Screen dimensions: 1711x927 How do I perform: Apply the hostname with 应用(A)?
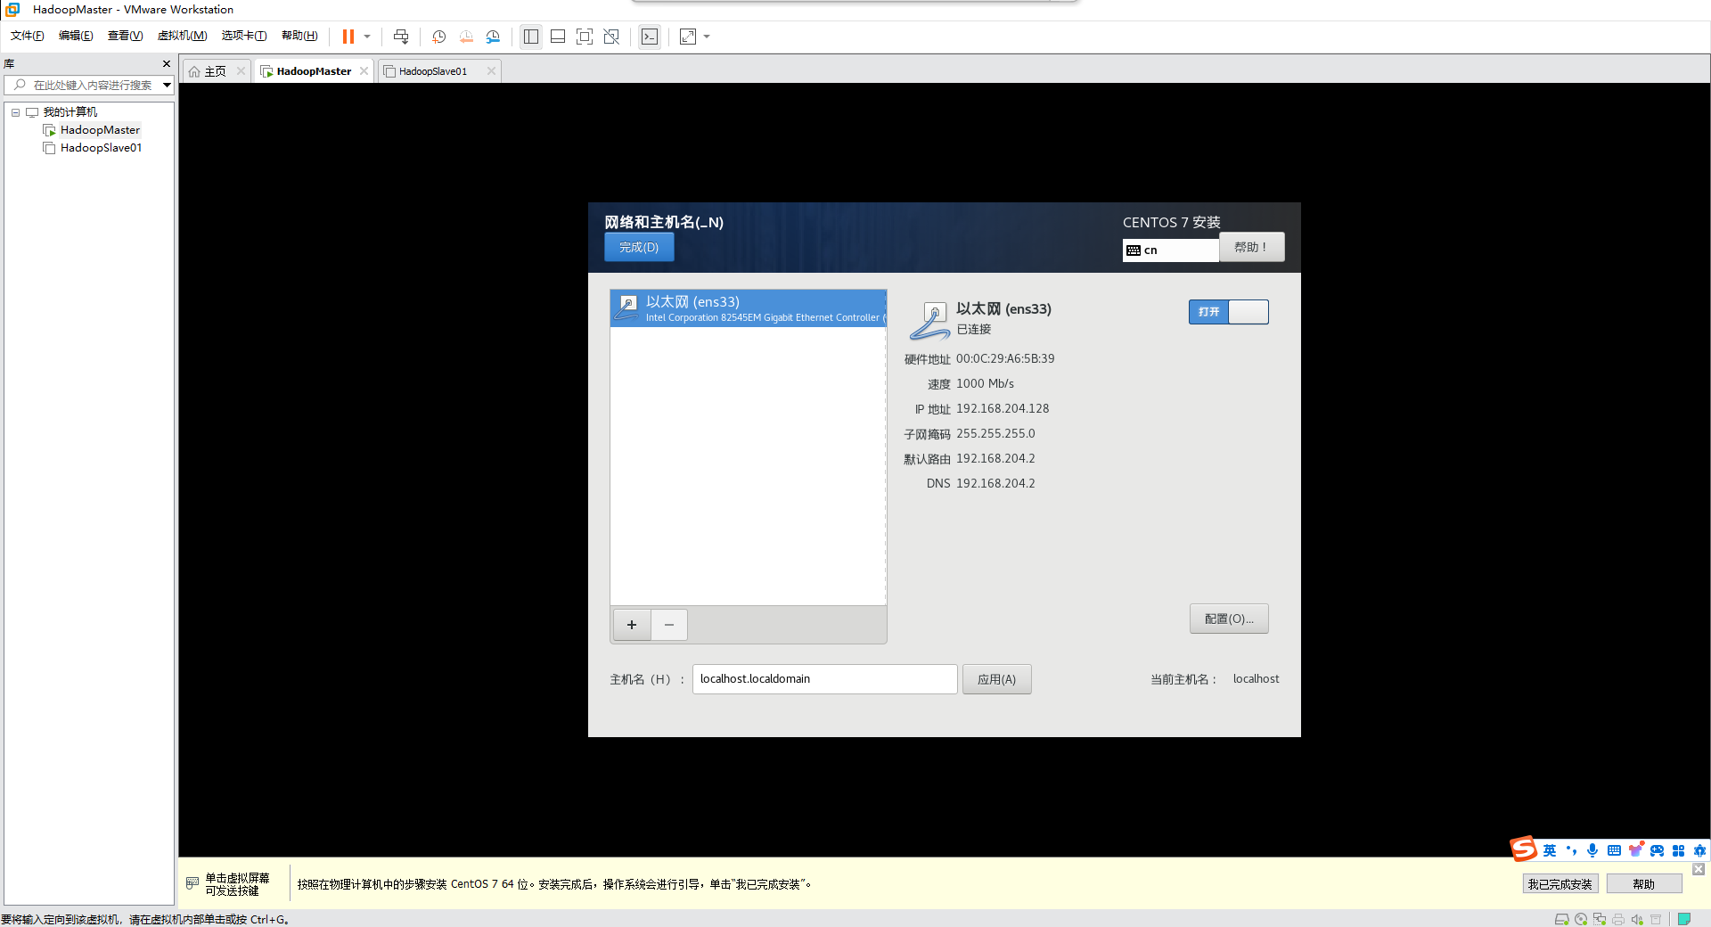[996, 679]
